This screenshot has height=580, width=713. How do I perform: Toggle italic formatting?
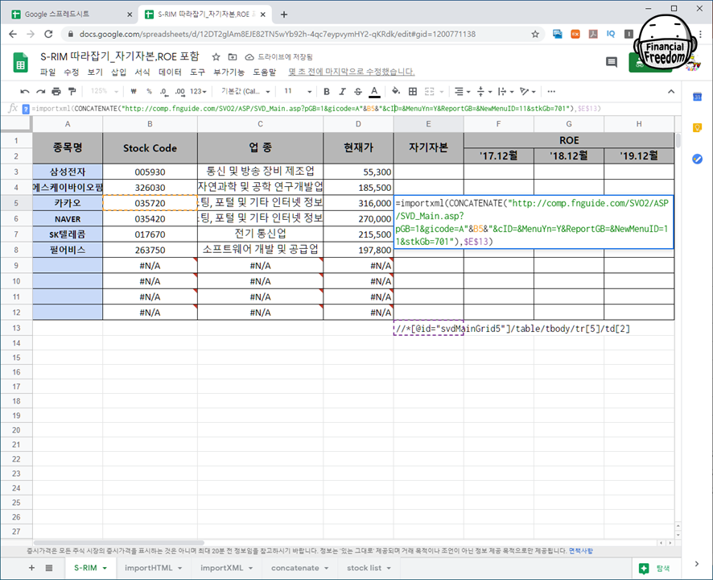(x=342, y=92)
